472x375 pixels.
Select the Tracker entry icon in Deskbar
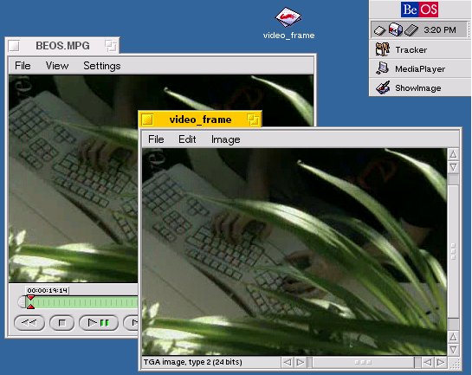click(382, 49)
